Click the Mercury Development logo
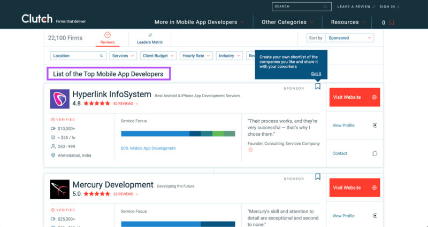Viewport: 428px width, 227px height. [60, 190]
